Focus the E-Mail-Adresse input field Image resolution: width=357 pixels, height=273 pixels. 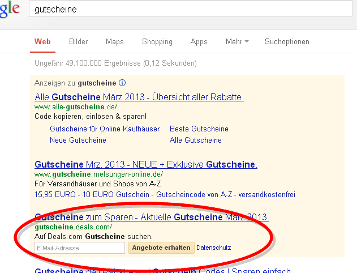[80, 248]
